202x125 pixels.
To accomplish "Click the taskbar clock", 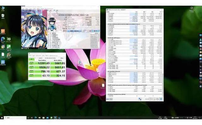I will (x=195, y=117).
